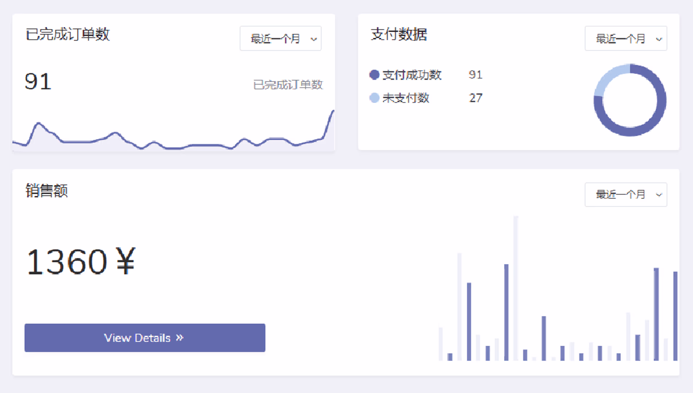
Task: Click the View Details button
Action: [145, 338]
